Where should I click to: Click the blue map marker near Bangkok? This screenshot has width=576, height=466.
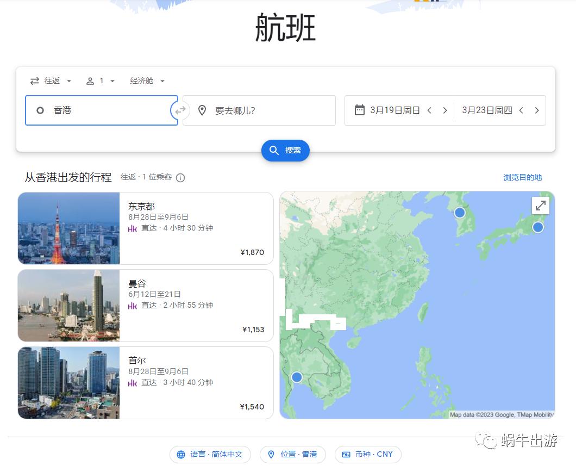[x=297, y=376]
